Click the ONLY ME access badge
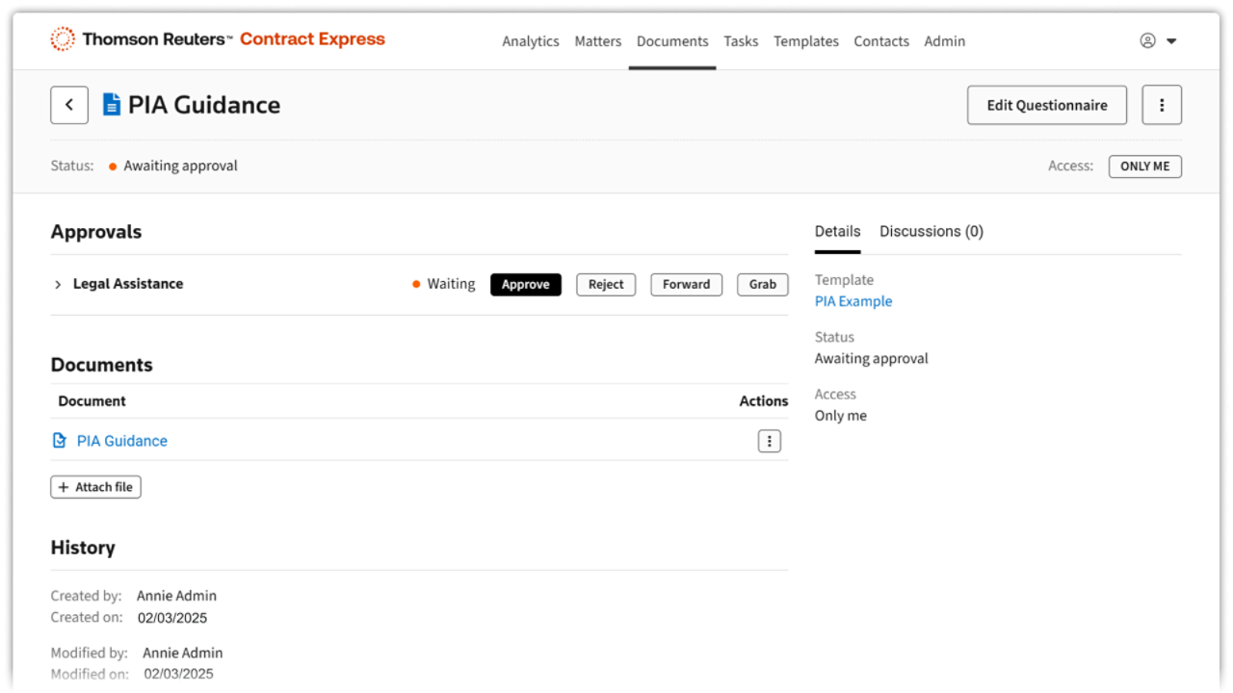The height and width of the screenshot is (693, 1233). pyautogui.click(x=1144, y=166)
